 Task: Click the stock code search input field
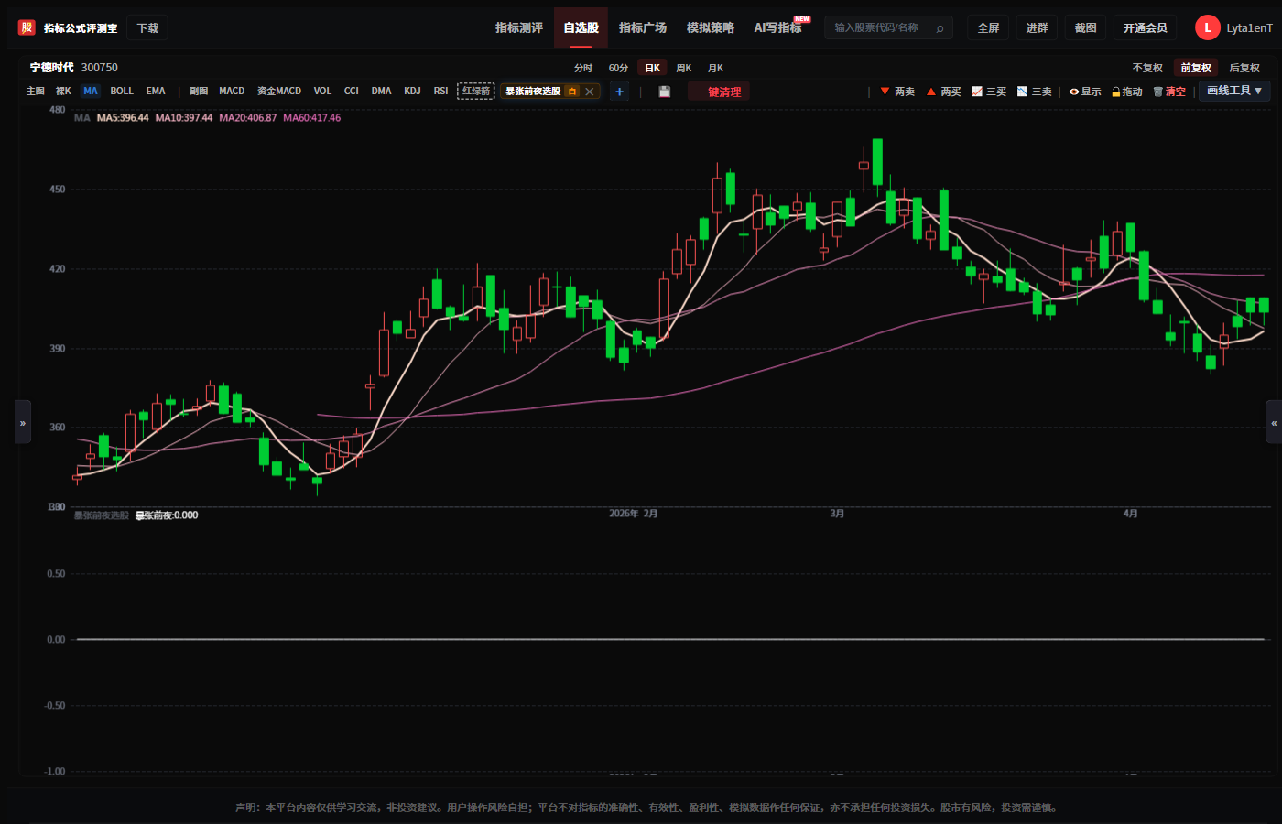tap(879, 28)
